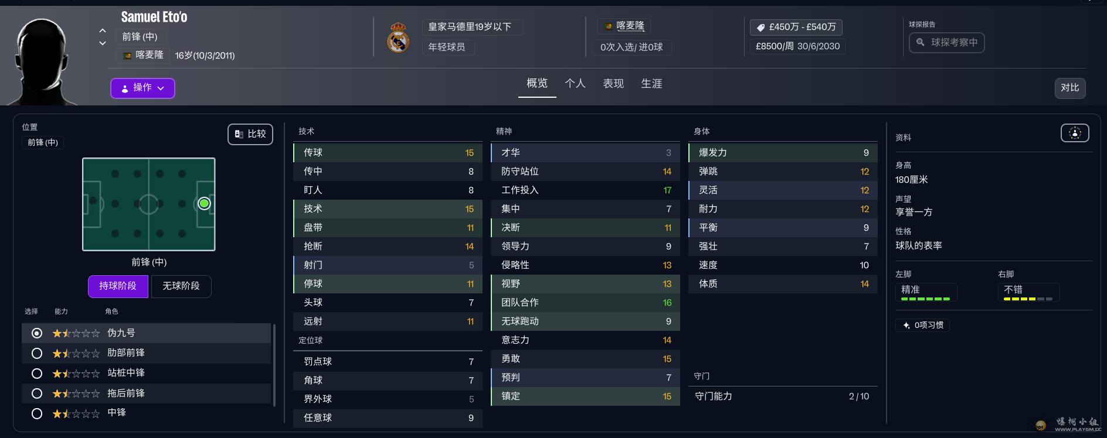Click the down chevron beside player name
The width and height of the screenshot is (1107, 438).
(x=103, y=43)
